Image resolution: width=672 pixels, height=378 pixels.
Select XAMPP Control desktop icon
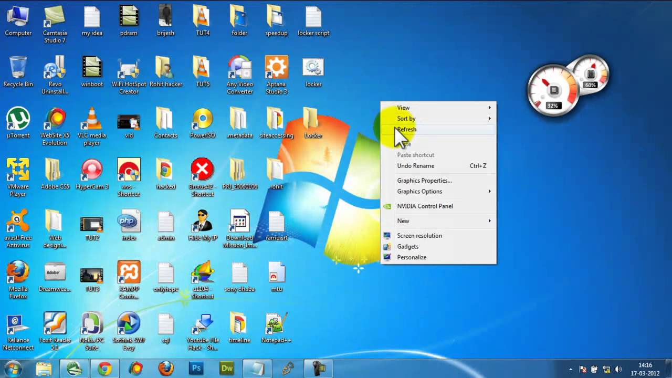129,280
